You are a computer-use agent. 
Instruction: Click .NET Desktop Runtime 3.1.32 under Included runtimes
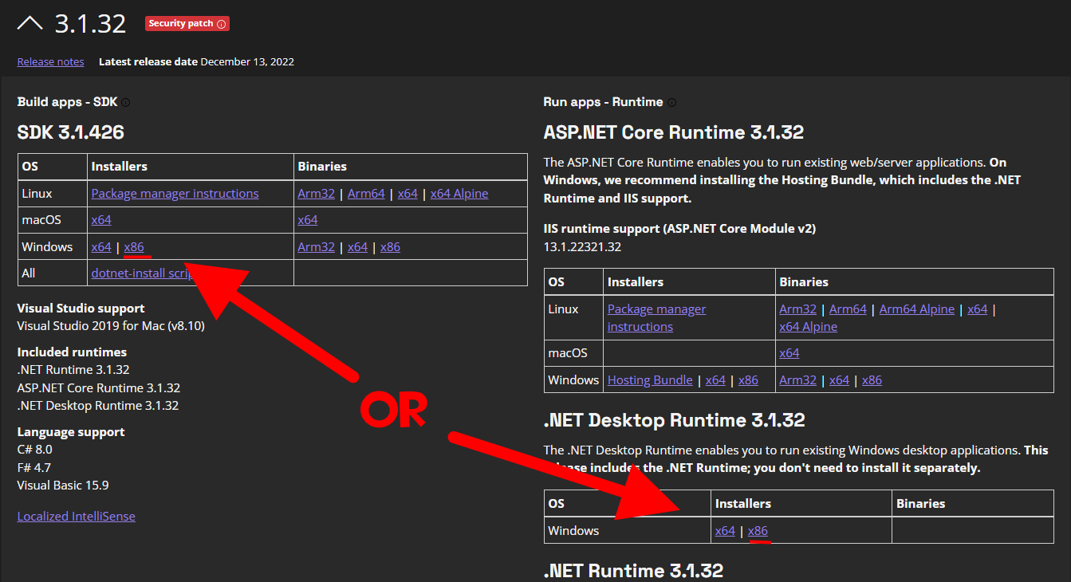pos(97,405)
